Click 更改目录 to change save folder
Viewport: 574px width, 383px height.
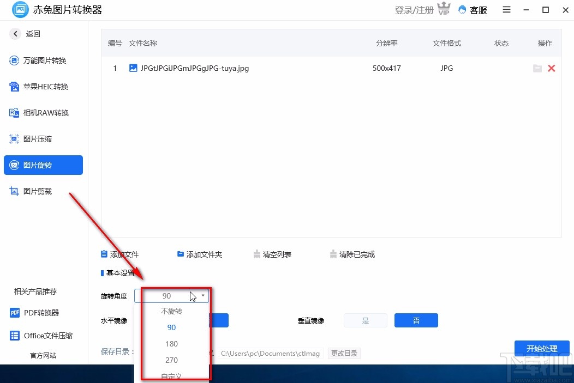[344, 353]
